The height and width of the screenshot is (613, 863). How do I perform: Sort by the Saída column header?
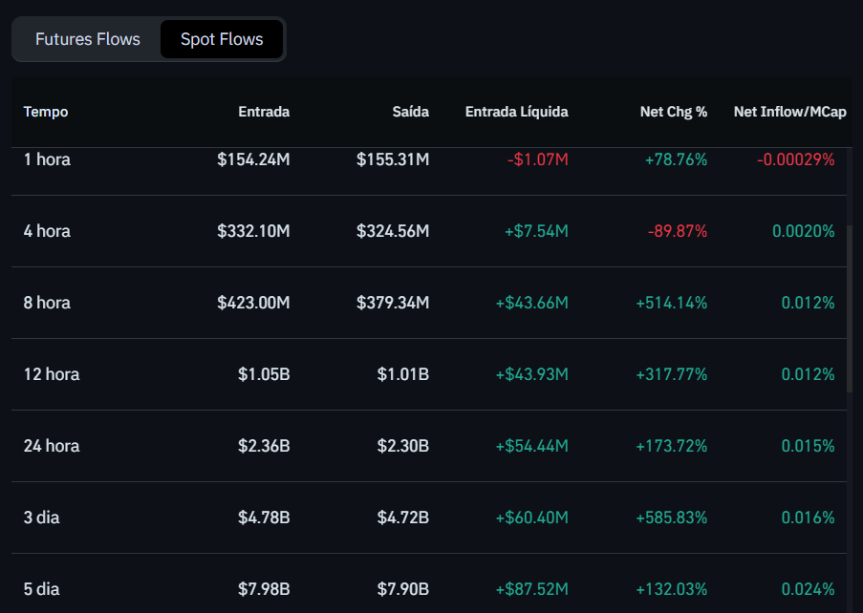click(x=411, y=111)
